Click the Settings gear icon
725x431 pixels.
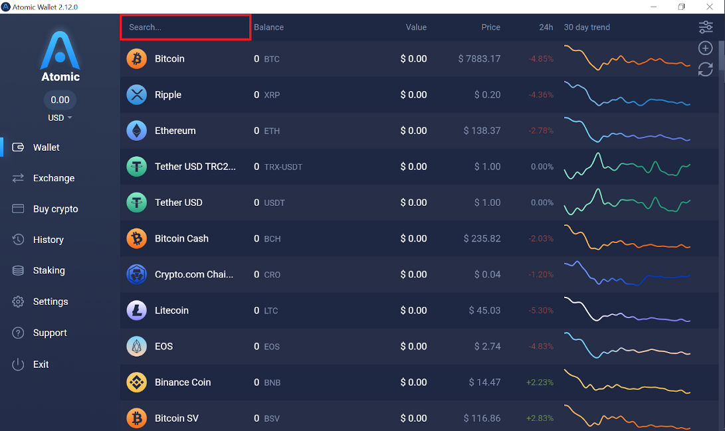18,302
